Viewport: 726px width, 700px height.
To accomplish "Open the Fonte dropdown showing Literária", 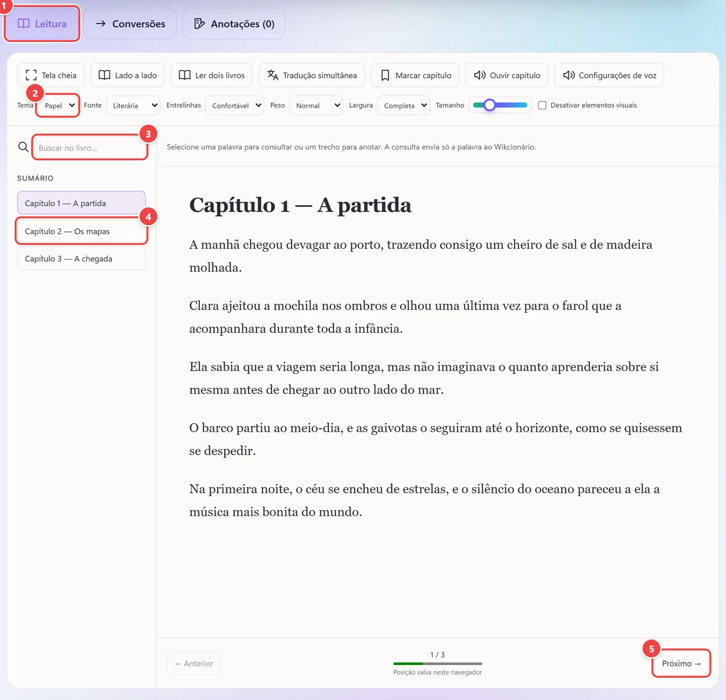I will [133, 105].
